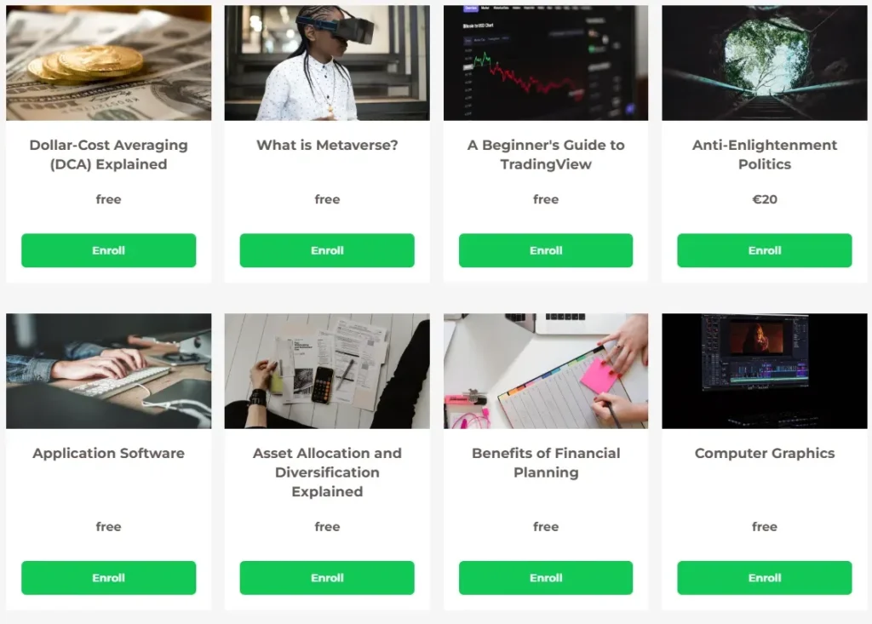The height and width of the screenshot is (624, 872).
Task: Click the Computer Graphics course title
Action: click(765, 453)
